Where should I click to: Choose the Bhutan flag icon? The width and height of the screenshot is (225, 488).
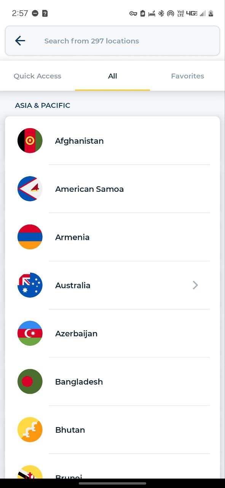tap(30, 430)
